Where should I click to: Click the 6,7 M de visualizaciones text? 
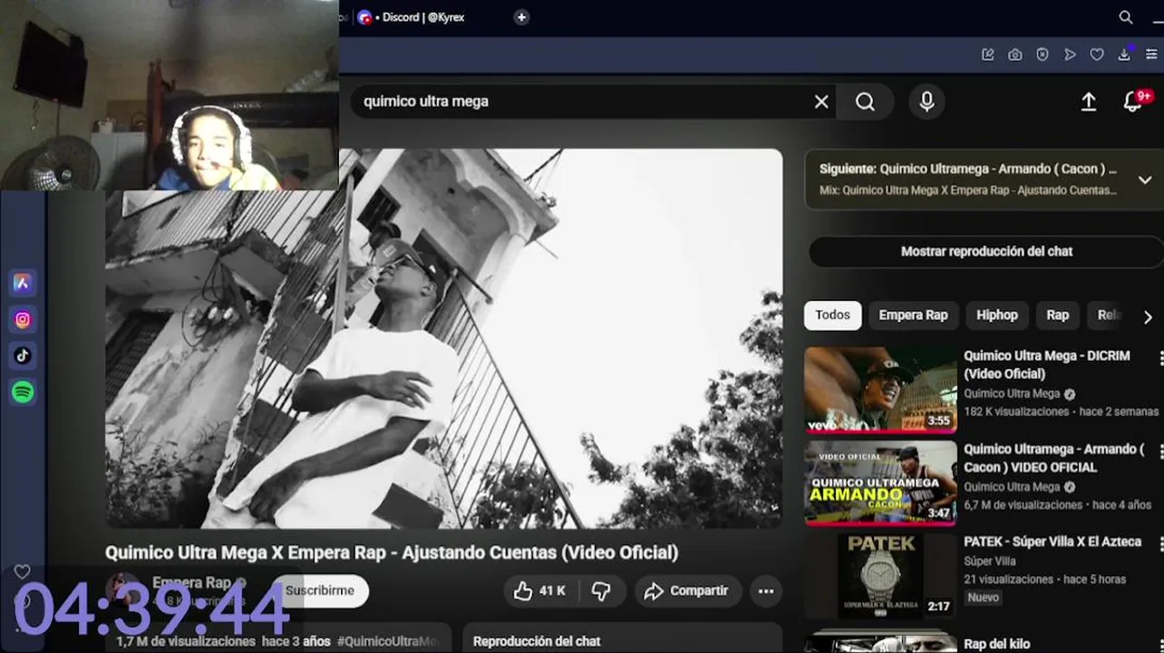[1023, 505]
